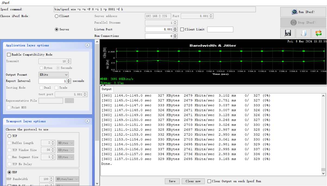Image resolution: width=327 pixels, height=186 pixels.
Task: Open the Buffer Length MBytes unit dropdown
Action: 65,143
